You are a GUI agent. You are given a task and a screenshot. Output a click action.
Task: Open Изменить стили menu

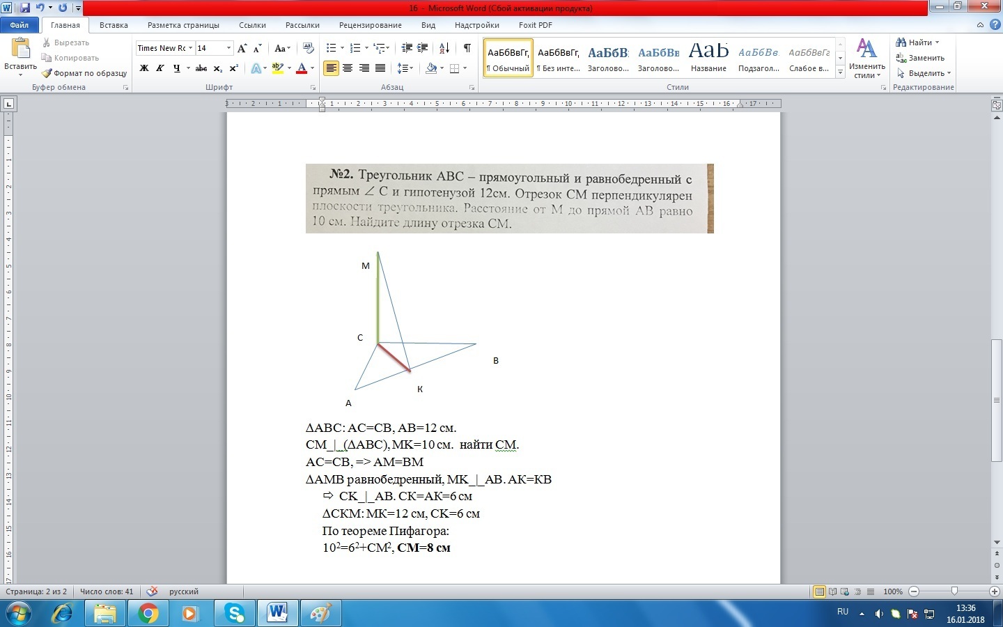867,59
